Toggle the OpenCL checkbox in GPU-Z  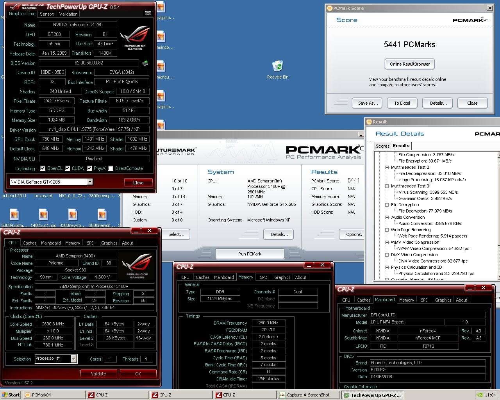pos(43,168)
